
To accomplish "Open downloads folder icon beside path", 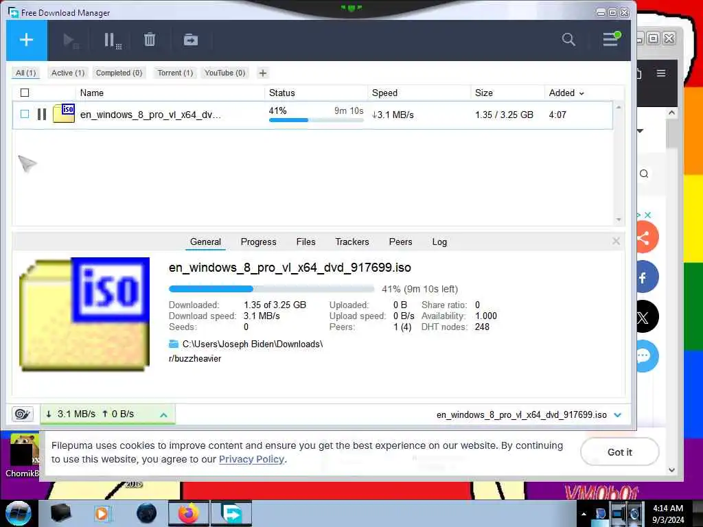I will [x=174, y=344].
